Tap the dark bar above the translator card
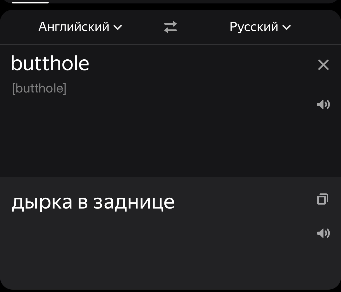Viewport: 341px width, 292px height. pos(186,2)
